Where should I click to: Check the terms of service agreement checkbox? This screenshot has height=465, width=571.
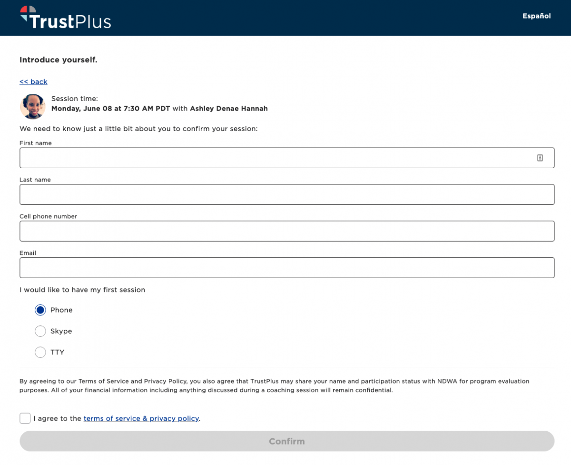click(x=25, y=418)
